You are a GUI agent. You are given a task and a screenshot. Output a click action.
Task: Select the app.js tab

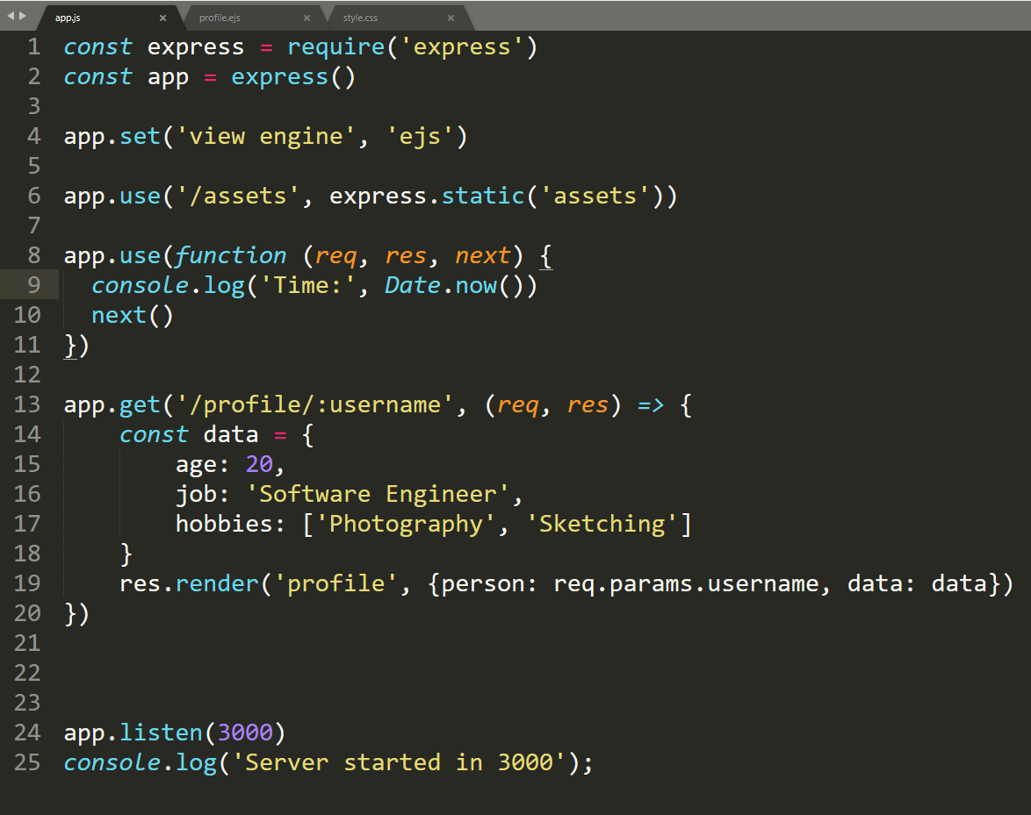[68, 18]
